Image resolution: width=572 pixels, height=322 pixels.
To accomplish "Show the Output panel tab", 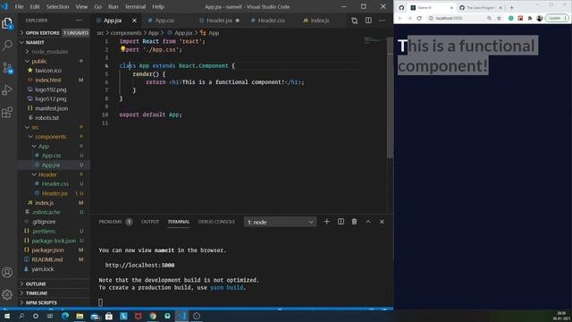I will pyautogui.click(x=150, y=222).
